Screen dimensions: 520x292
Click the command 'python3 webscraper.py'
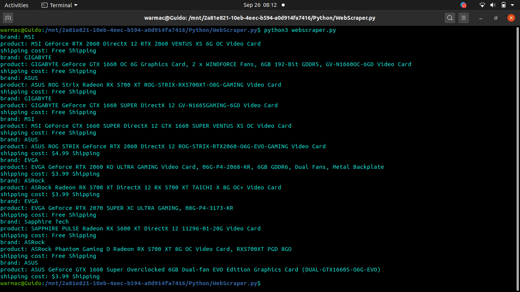[x=300, y=30]
